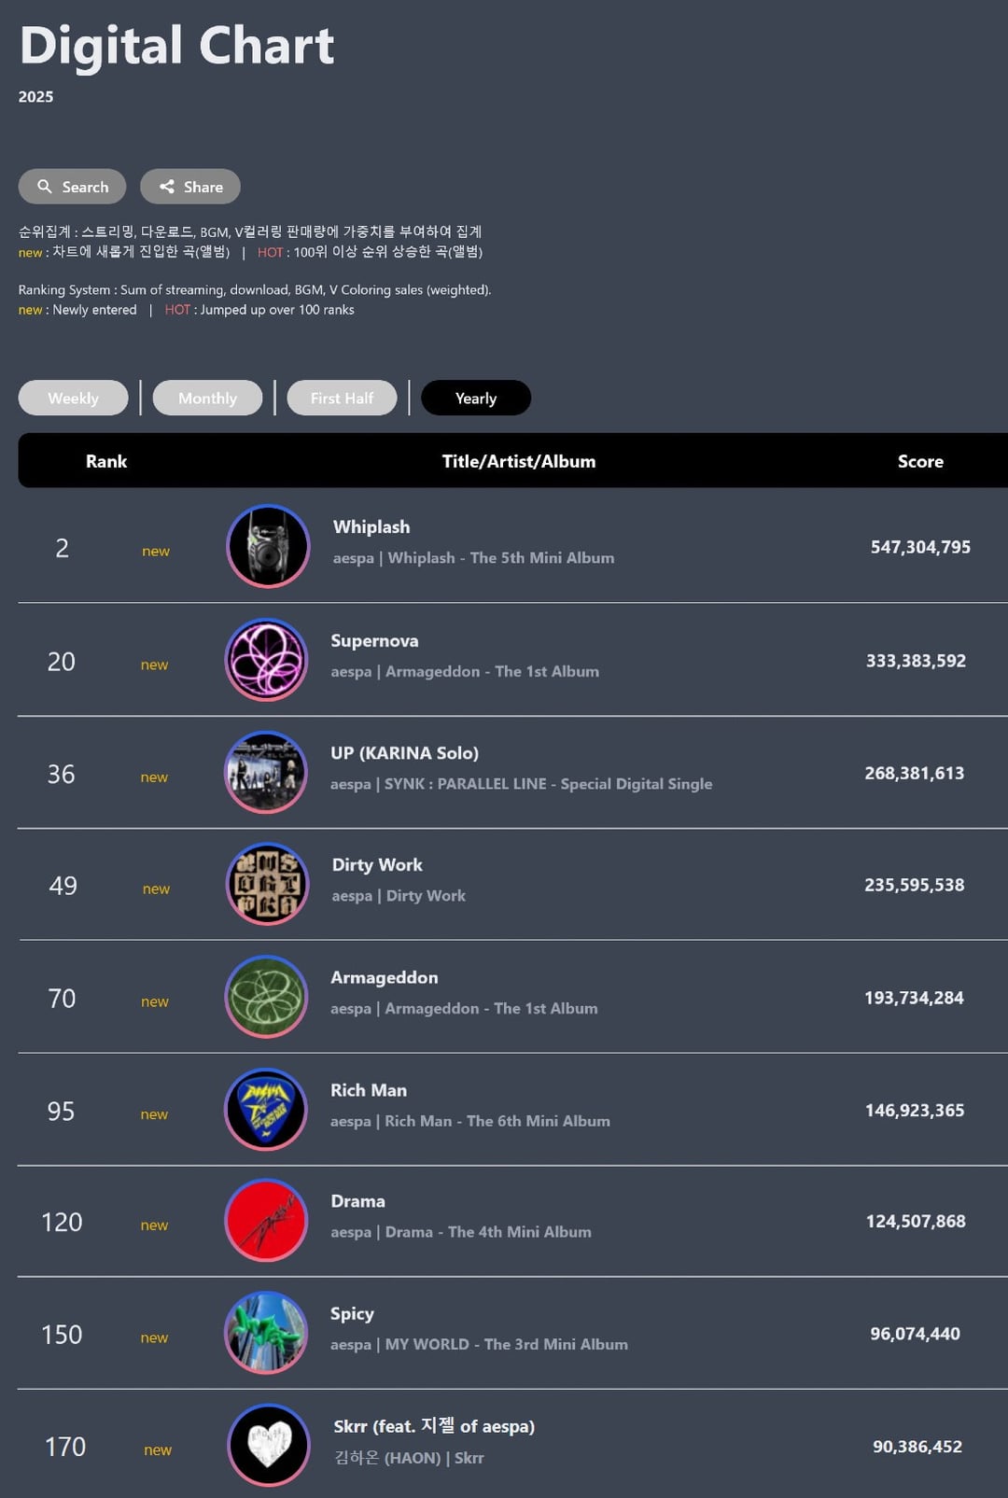The width and height of the screenshot is (1008, 1498).
Task: Select the First Half chart tab
Action: [342, 399]
